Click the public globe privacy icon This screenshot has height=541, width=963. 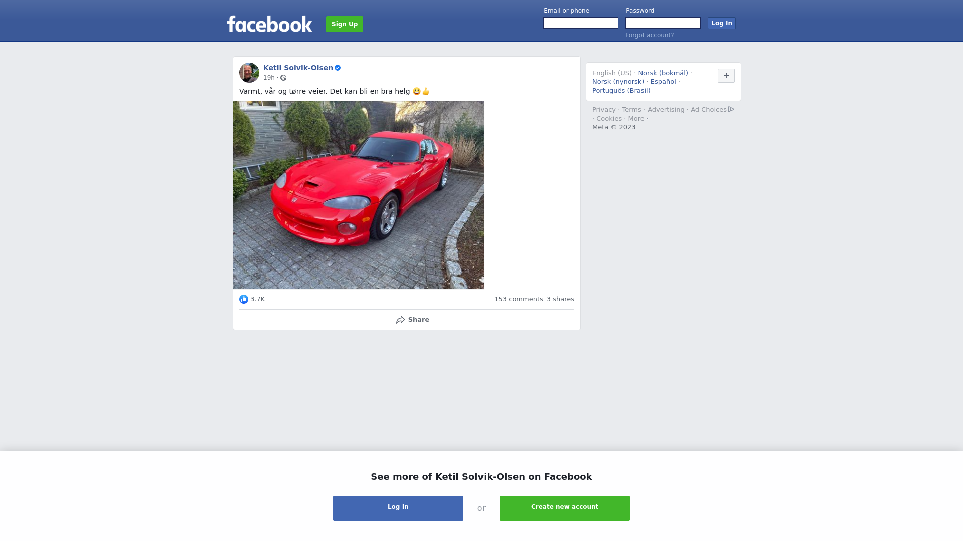pos(283,78)
